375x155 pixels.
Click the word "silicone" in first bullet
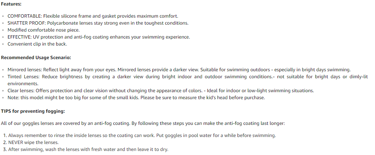(x=78, y=16)
